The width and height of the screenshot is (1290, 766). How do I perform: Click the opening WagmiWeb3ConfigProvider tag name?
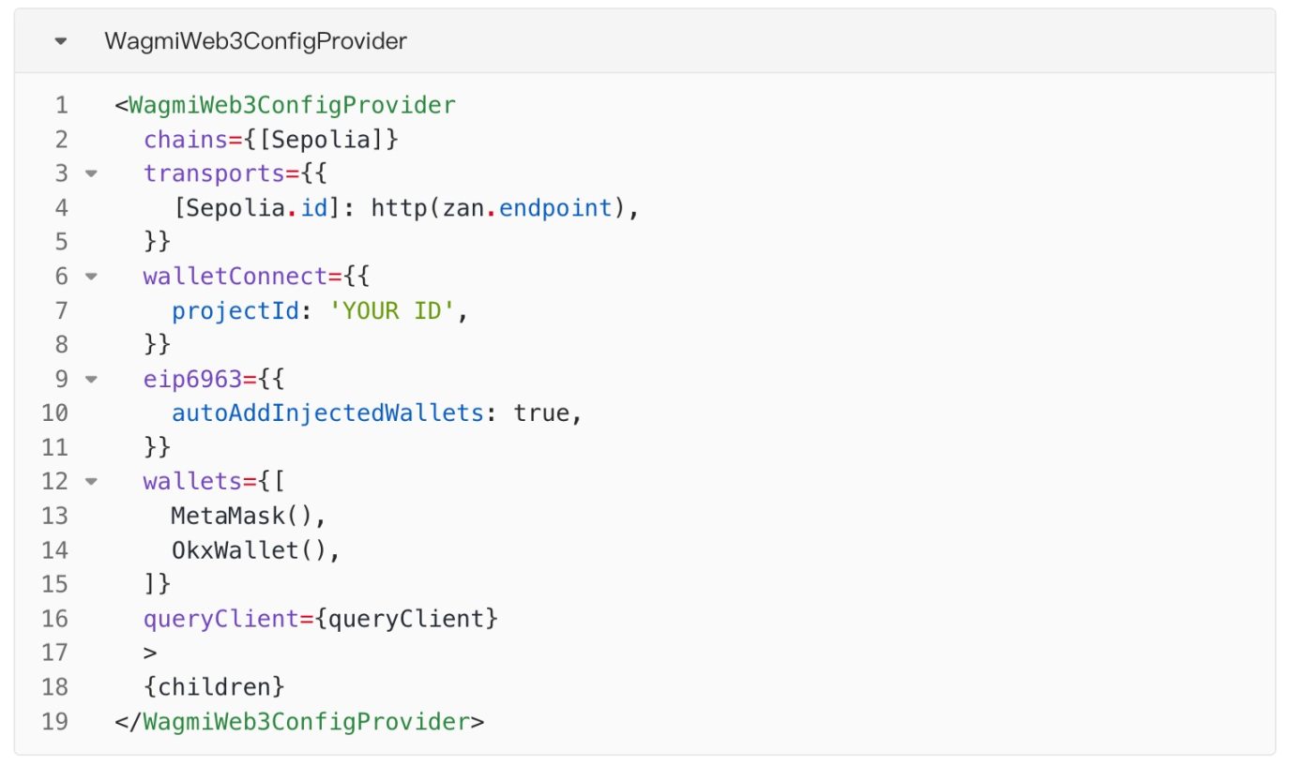point(292,105)
